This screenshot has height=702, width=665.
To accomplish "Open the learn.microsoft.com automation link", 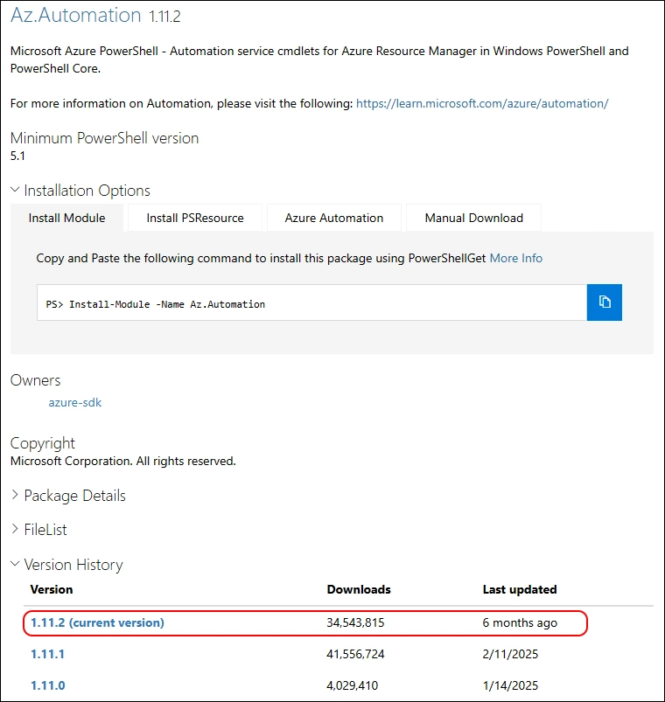I will click(482, 103).
